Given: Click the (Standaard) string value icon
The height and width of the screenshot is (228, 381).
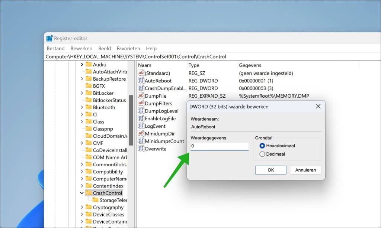Looking at the screenshot, I should click(x=141, y=73).
